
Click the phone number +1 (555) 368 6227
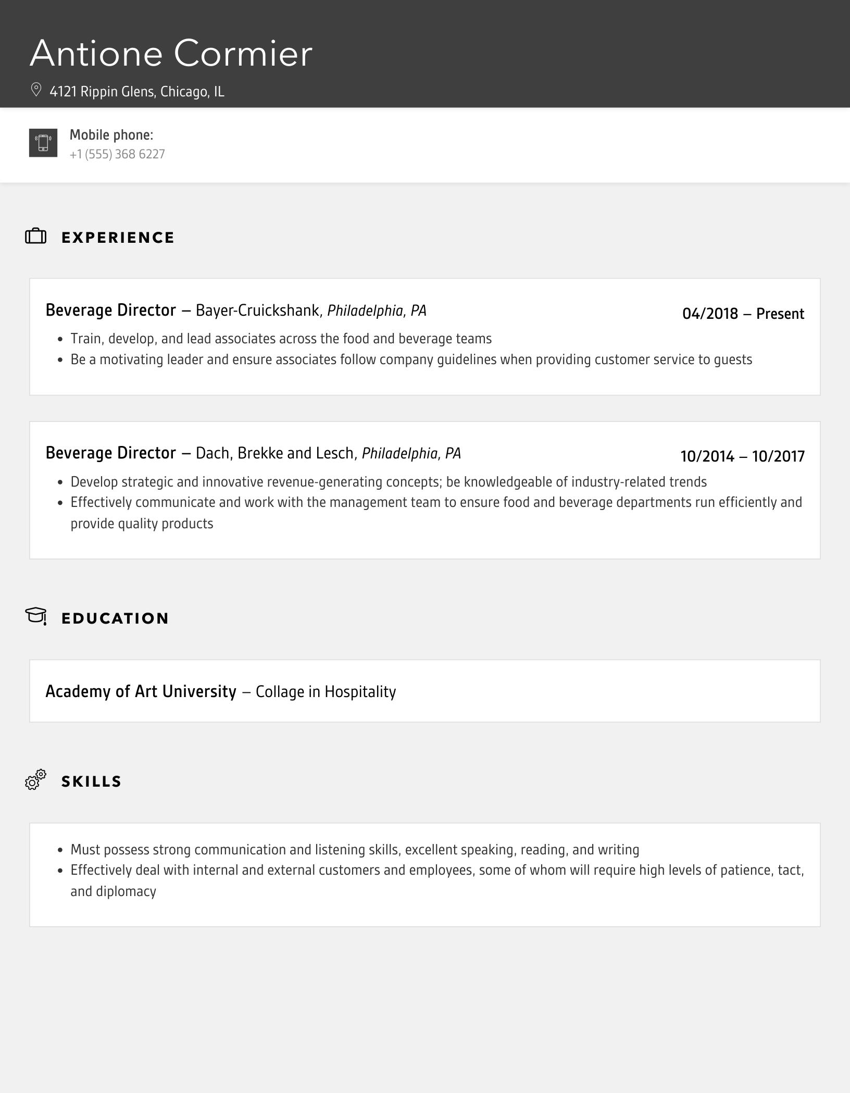[x=117, y=154]
